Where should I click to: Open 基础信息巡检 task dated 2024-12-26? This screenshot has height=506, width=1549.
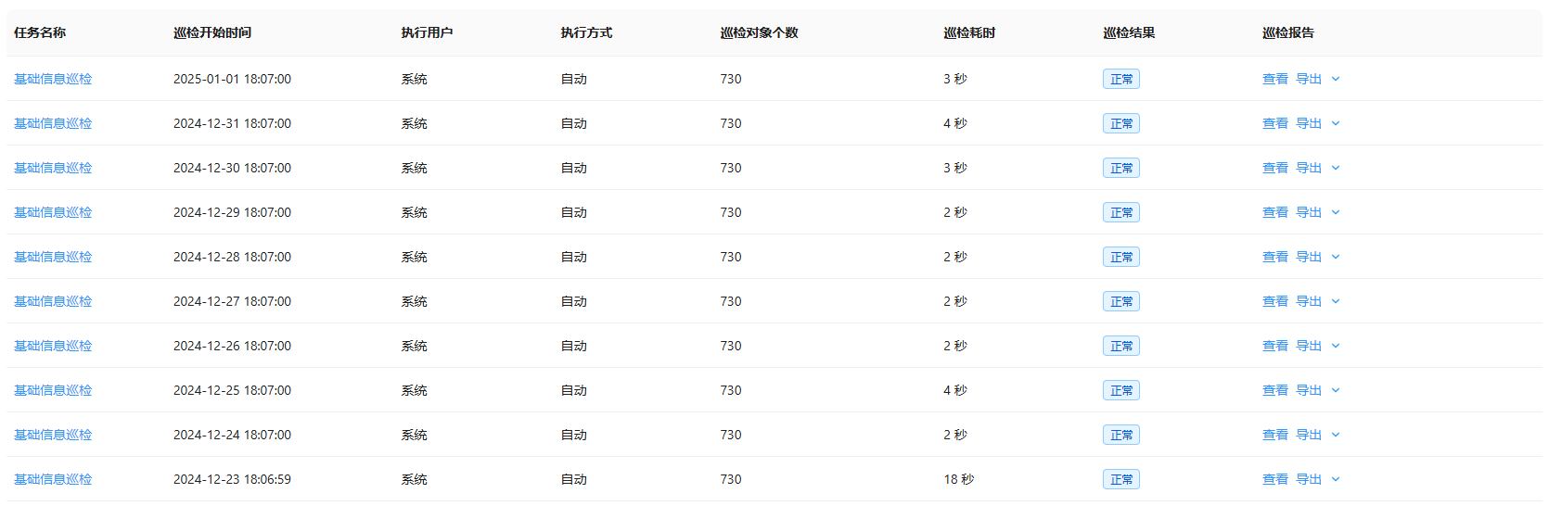click(53, 346)
